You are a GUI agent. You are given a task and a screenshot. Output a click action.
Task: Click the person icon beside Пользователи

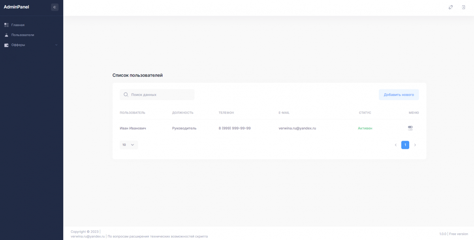[x=6, y=35]
